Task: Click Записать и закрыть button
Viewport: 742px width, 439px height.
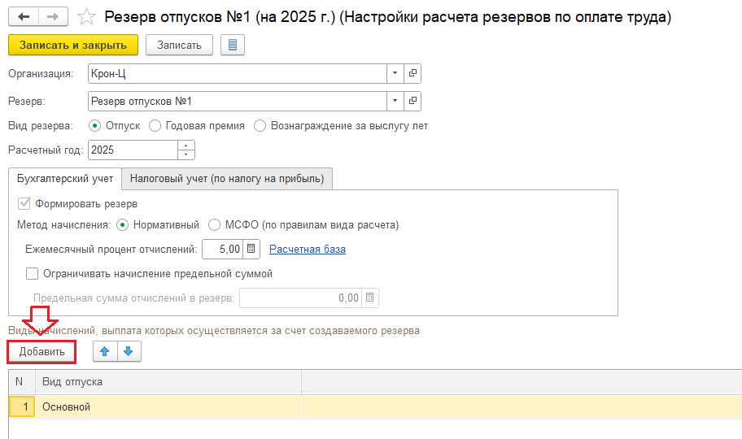Action: click(x=73, y=46)
